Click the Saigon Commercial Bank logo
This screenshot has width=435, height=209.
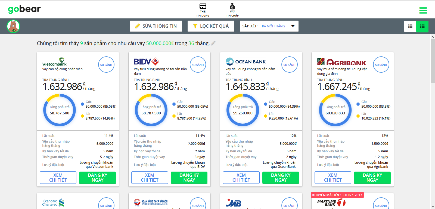coord(151,202)
